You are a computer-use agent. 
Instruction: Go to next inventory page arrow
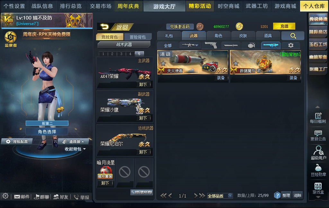tap(196, 196)
